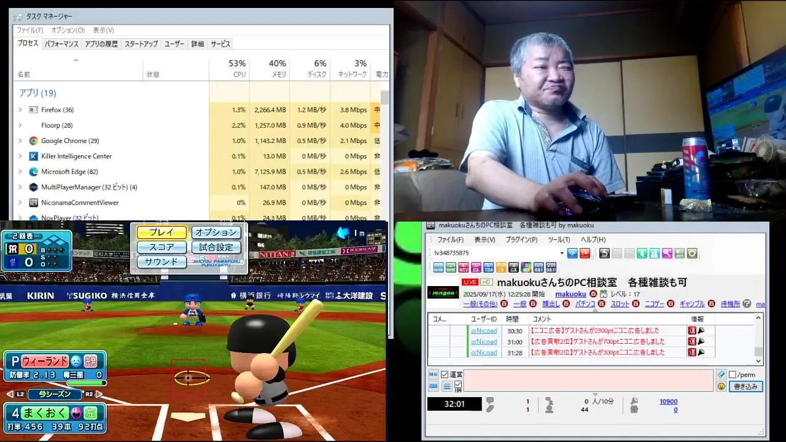
Task: Click the 211 BS11 channel icon
Action: [551, 267]
